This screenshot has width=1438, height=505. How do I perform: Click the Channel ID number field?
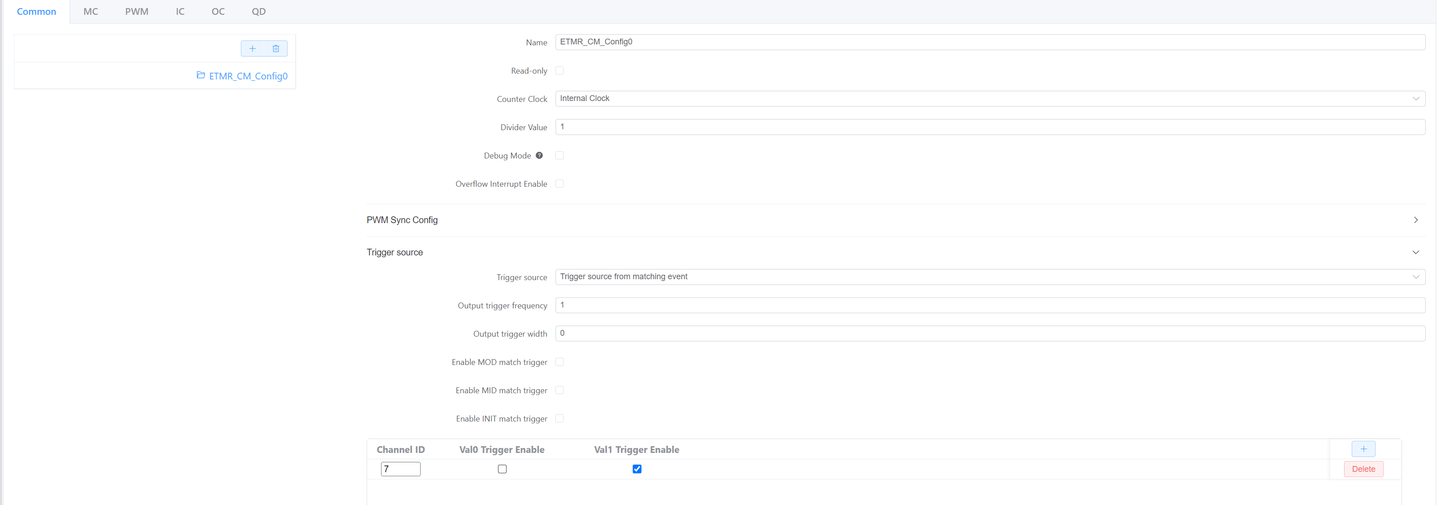click(400, 469)
